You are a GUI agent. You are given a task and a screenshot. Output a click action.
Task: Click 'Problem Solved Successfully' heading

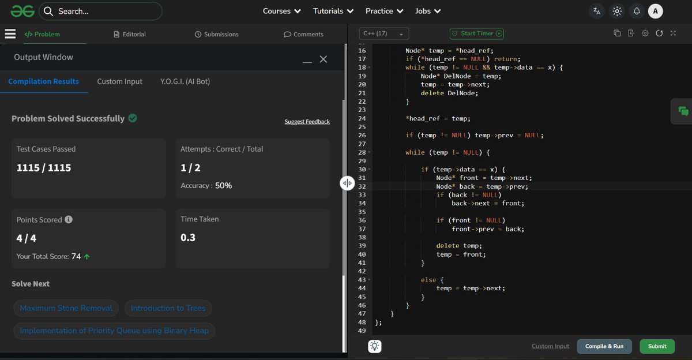point(68,118)
